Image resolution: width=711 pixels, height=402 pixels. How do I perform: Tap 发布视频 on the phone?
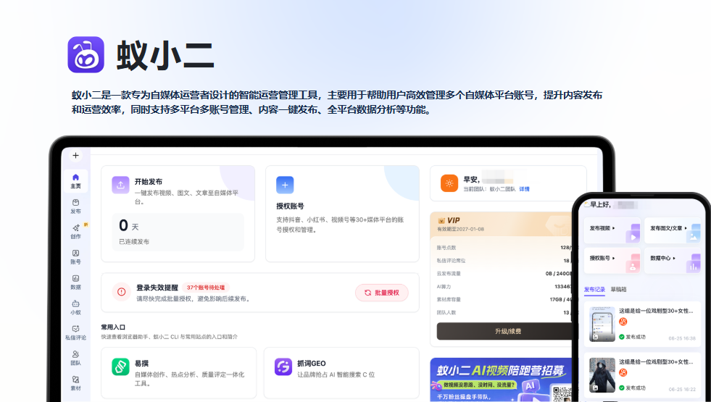click(612, 231)
